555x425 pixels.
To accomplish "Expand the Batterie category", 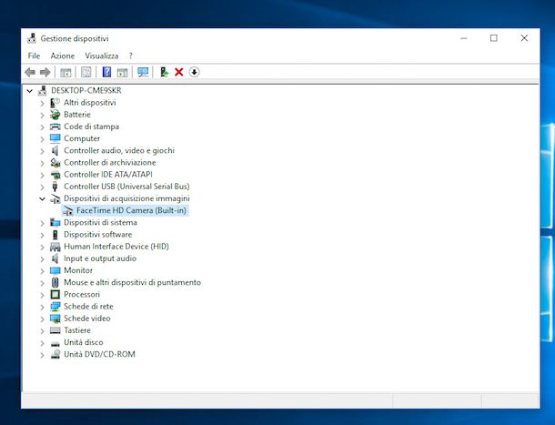I will [x=43, y=115].
